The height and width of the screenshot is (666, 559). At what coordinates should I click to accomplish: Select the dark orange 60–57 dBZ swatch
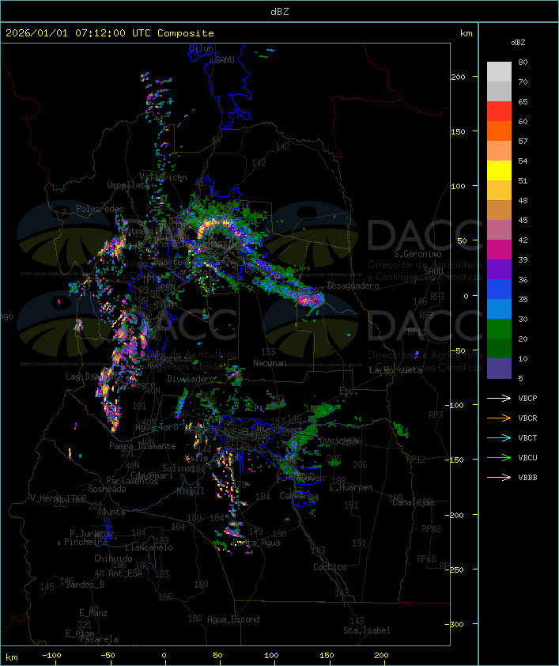pyautogui.click(x=499, y=131)
